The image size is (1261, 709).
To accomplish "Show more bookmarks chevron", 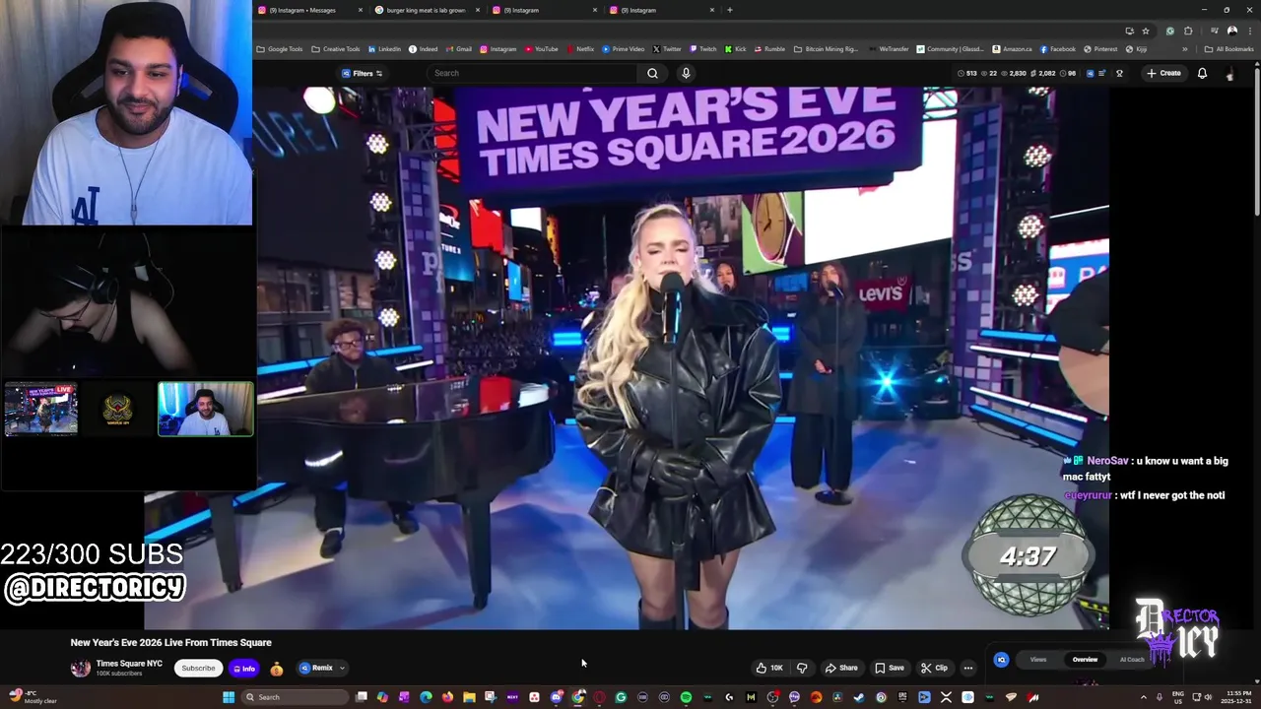I will tap(1185, 49).
